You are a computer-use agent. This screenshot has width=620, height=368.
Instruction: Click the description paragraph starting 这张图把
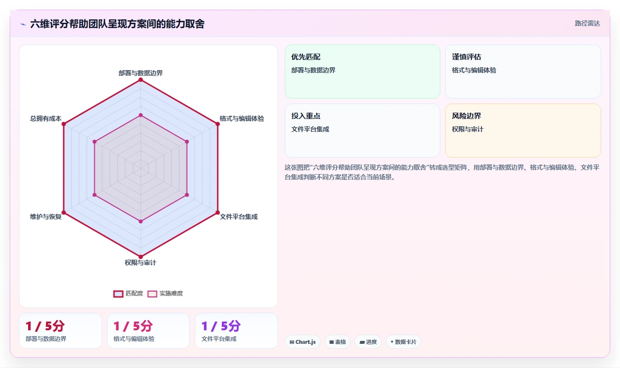(x=443, y=172)
